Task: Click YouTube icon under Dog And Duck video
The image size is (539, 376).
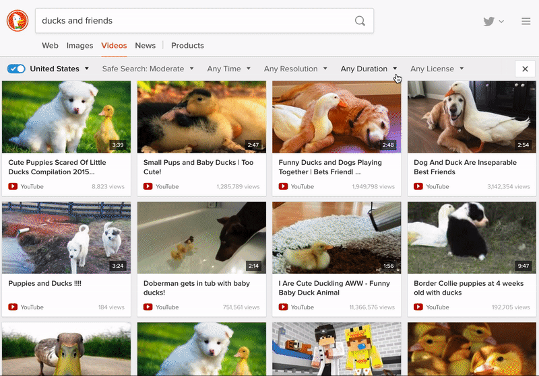Action: click(x=418, y=186)
